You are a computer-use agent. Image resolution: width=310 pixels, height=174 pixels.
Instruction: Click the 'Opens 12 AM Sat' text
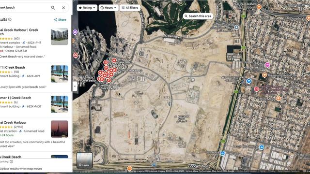point(16,51)
